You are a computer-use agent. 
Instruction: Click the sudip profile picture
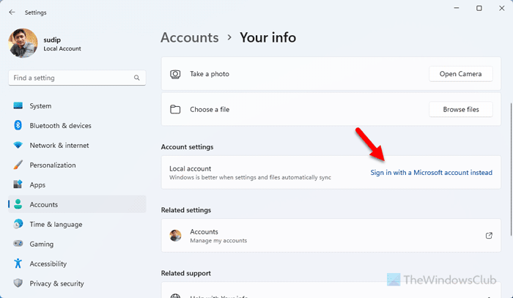coord(21,43)
